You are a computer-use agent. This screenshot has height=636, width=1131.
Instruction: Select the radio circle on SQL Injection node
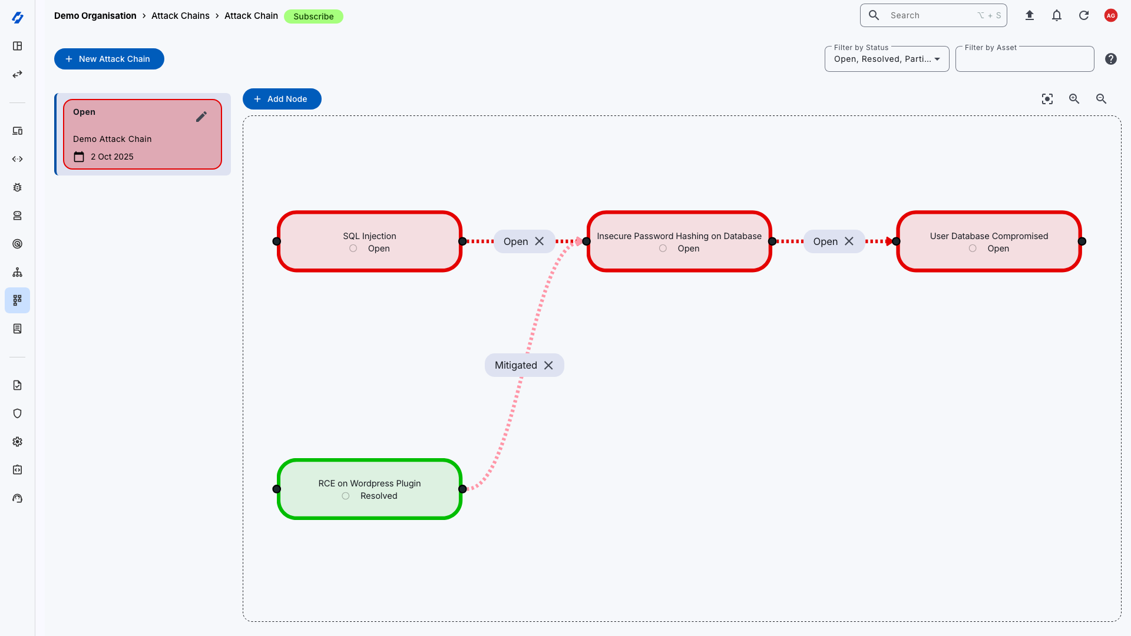coord(353,249)
